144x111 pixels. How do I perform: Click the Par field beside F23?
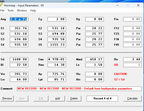pyautogui.click(x=94, y=34)
